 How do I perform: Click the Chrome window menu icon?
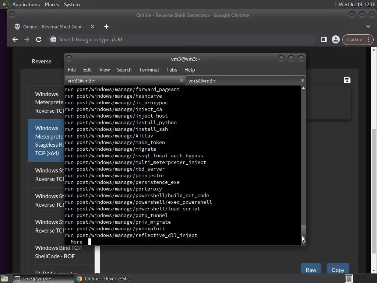point(11,14)
